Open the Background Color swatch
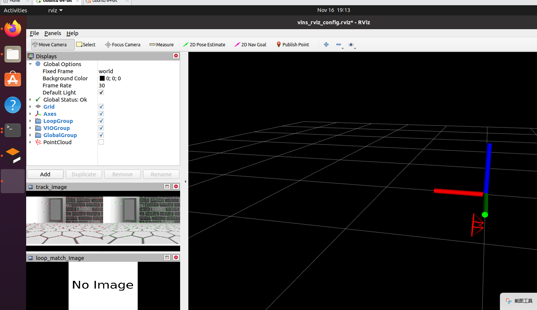Screen dimensions: 537x310 point(102,78)
